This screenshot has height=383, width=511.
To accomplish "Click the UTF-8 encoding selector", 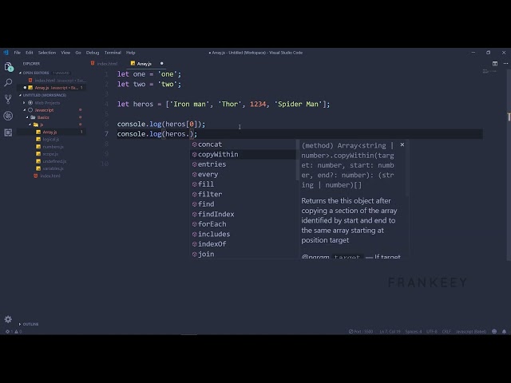I will point(432,332).
